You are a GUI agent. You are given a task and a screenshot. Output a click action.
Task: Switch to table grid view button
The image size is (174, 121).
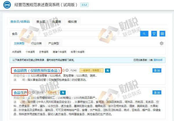pos(162,34)
